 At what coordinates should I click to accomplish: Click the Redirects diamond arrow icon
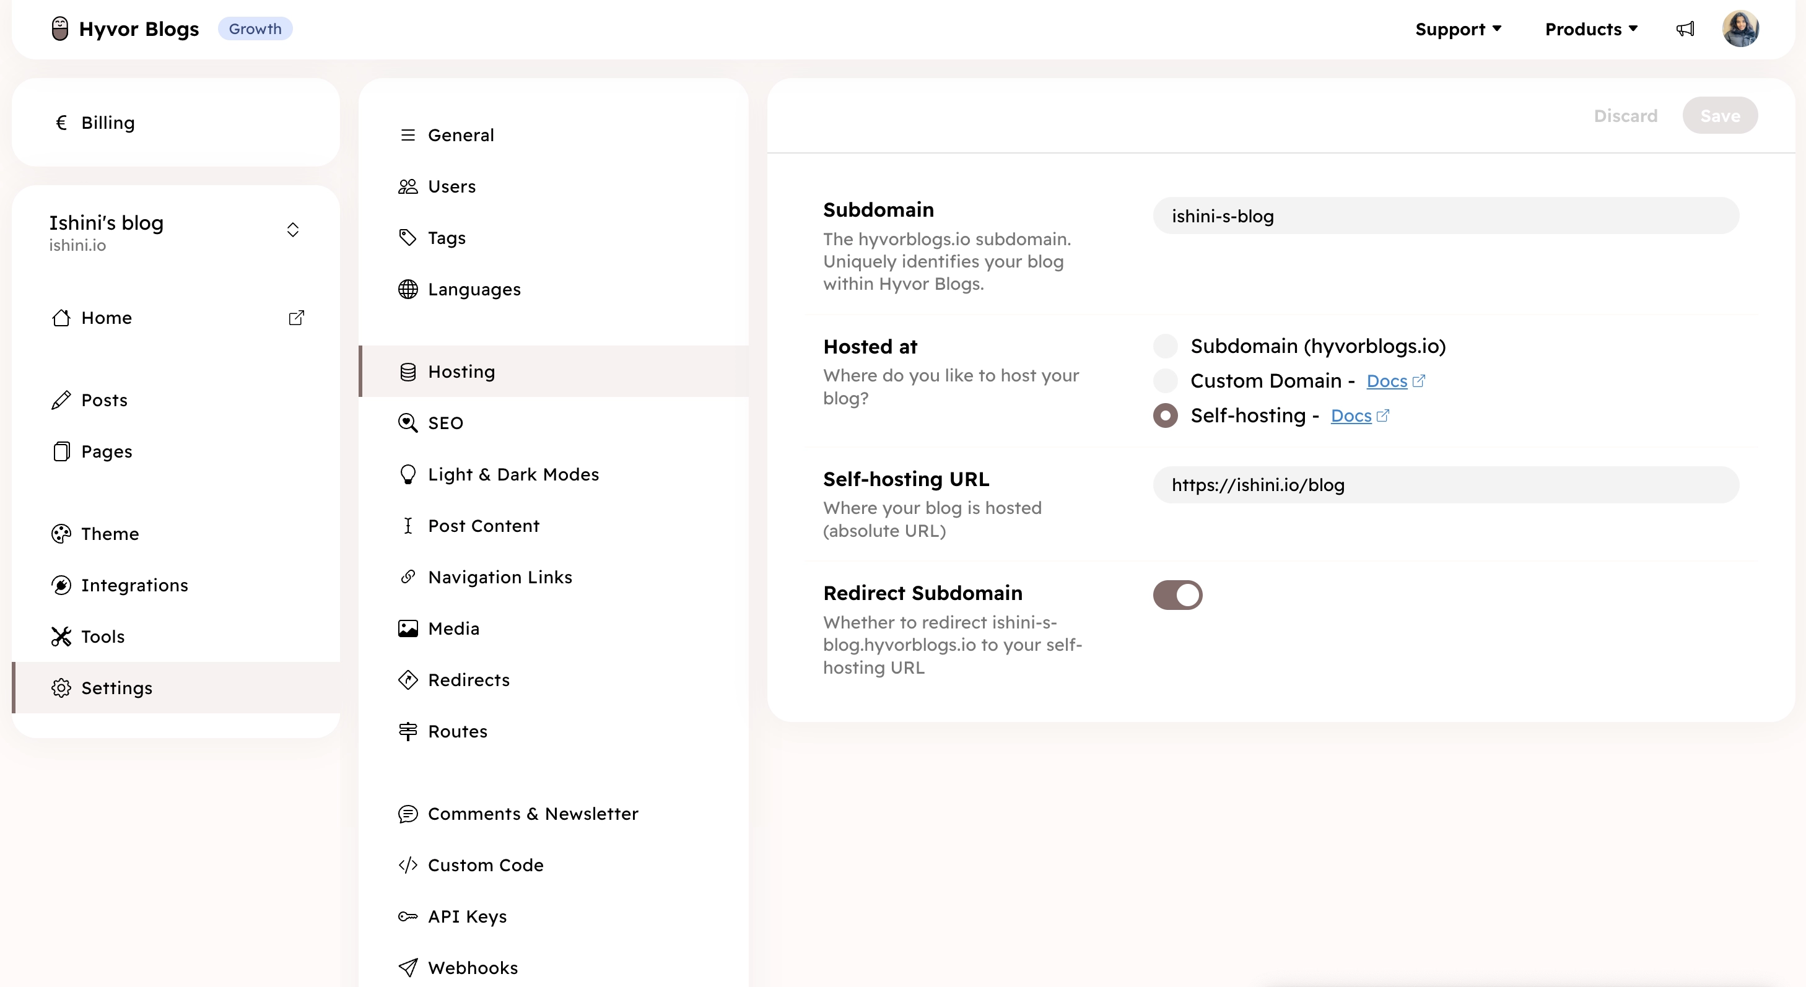[x=408, y=680]
